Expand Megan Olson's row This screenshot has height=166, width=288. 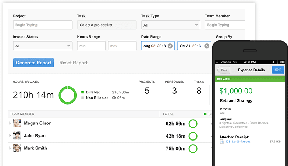[10, 124]
